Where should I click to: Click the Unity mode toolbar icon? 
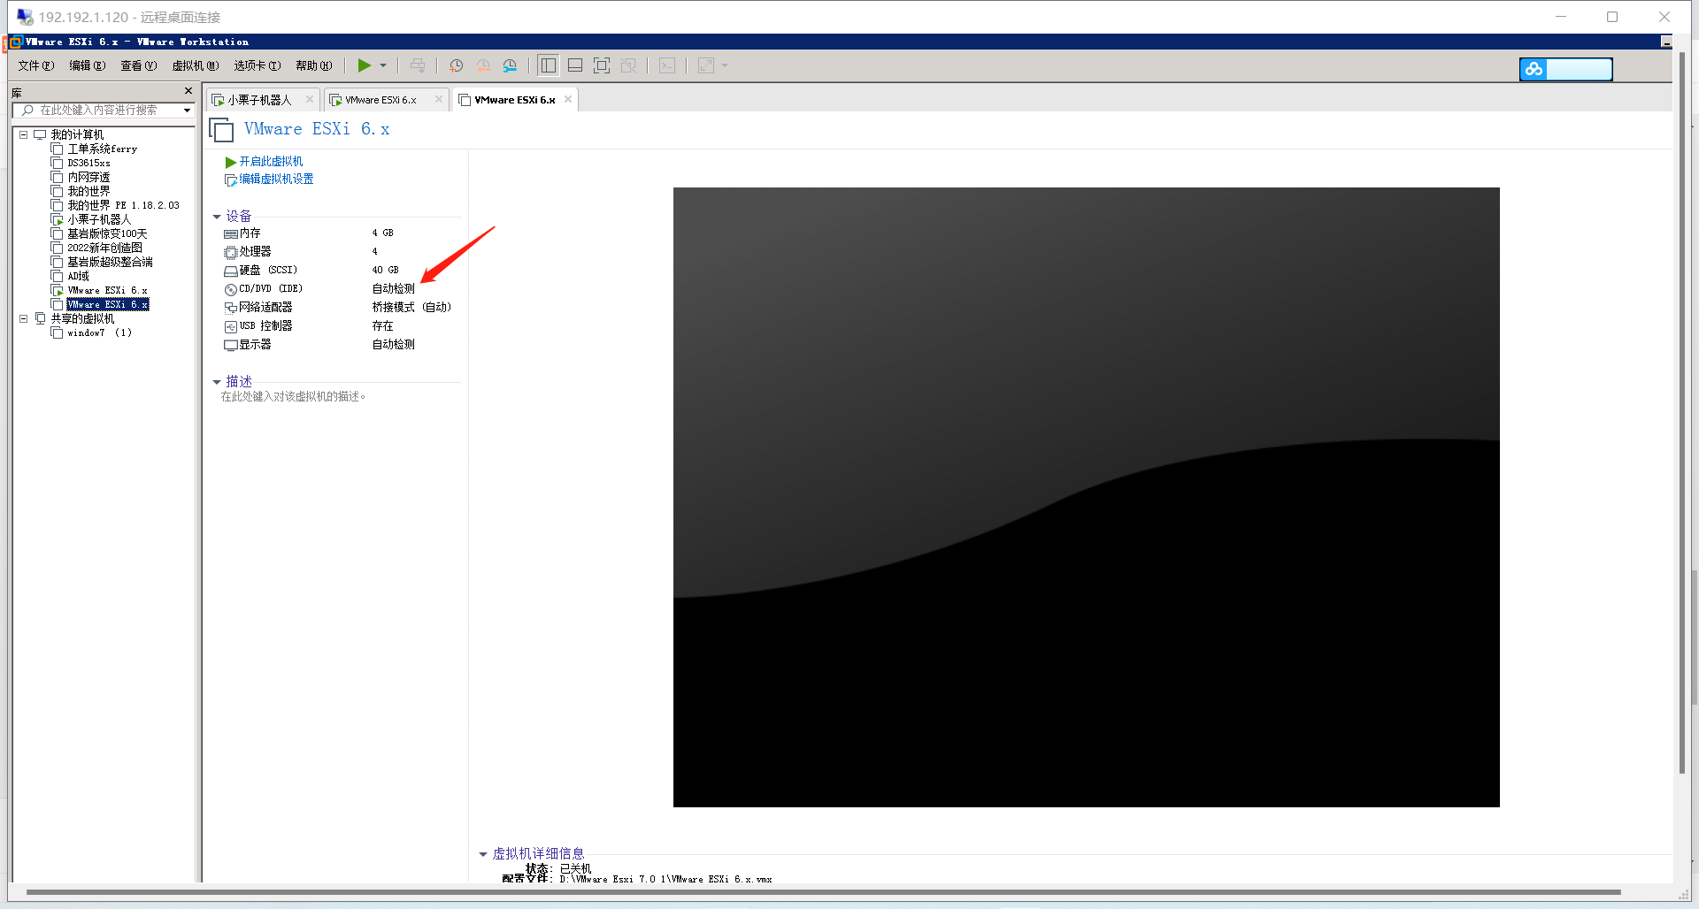click(628, 65)
